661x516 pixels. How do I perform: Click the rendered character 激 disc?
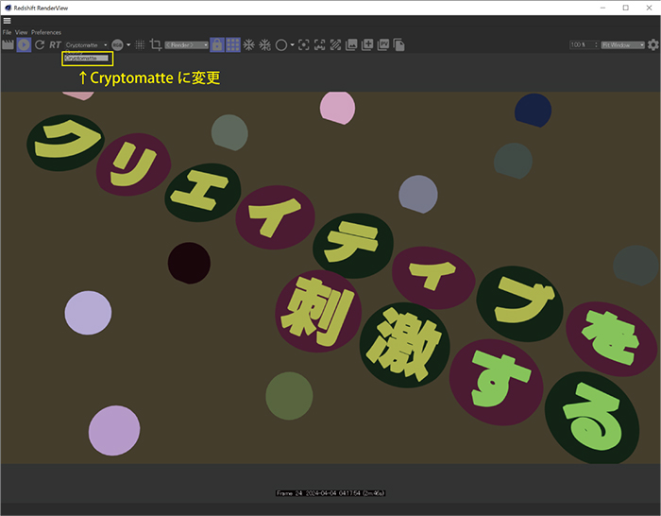tap(405, 345)
